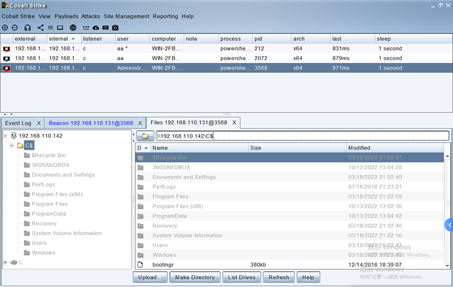
Task: Select Recovery row in file list
Action: point(289,226)
